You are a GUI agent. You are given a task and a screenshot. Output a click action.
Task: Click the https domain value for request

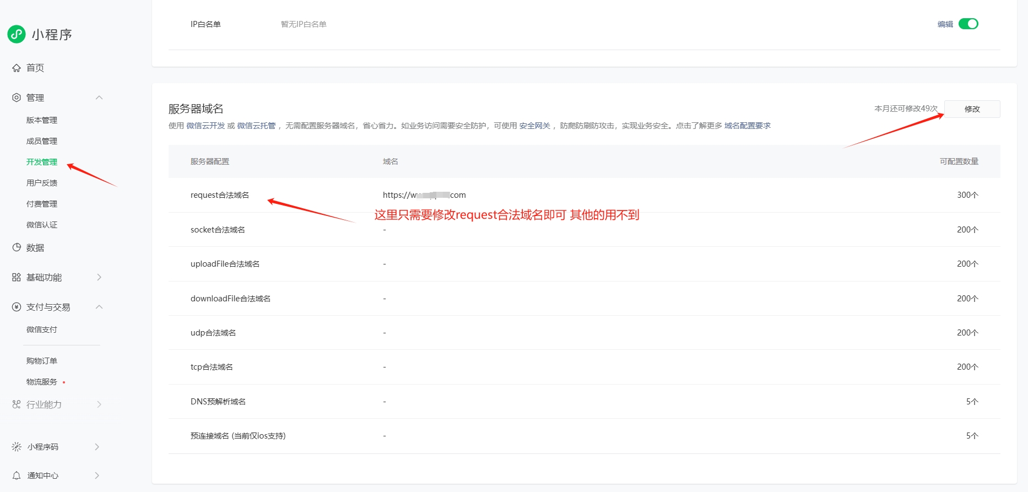pyautogui.click(x=424, y=195)
